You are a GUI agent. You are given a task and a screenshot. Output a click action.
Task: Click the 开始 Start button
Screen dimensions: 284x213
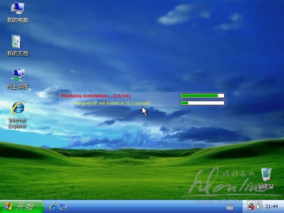click(x=22, y=206)
